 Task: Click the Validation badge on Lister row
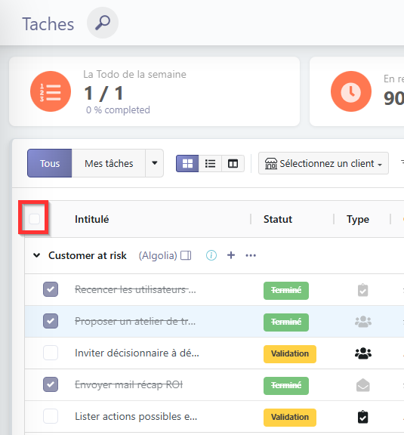click(x=290, y=417)
